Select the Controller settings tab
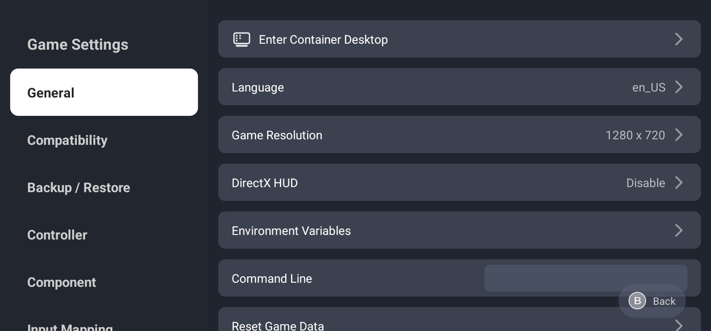This screenshot has width=711, height=331. (x=57, y=235)
